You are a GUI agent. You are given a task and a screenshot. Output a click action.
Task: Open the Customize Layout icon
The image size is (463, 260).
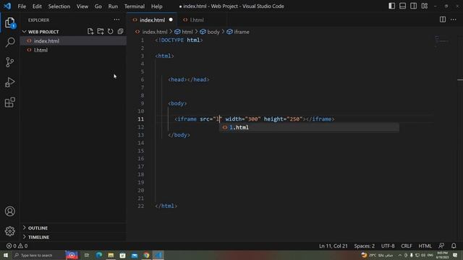pyautogui.click(x=425, y=6)
